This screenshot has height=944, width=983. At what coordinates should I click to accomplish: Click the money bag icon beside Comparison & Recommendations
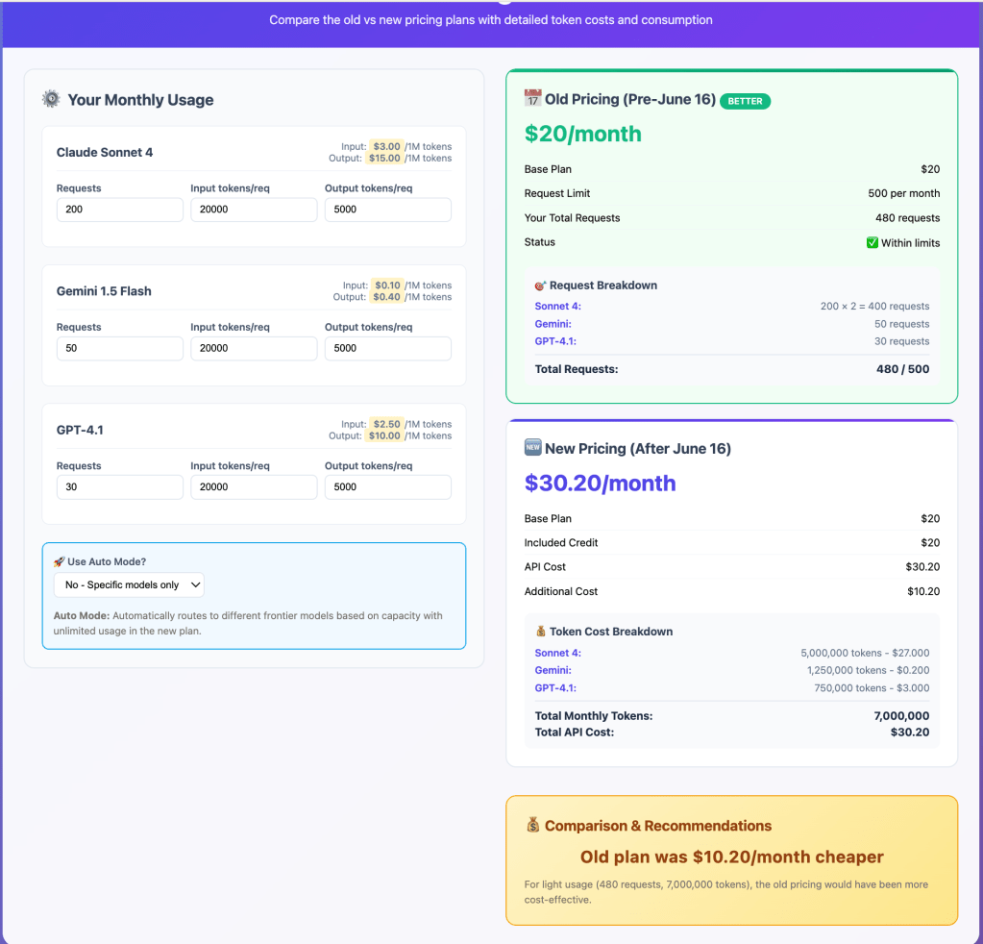(x=533, y=826)
